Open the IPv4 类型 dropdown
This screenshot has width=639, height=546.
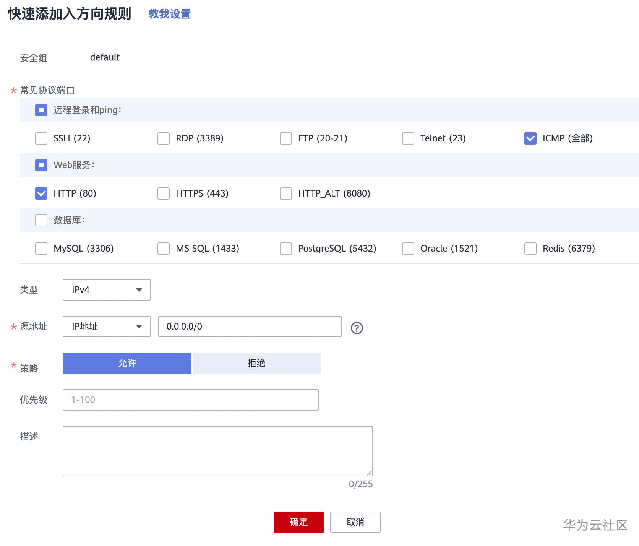(x=106, y=290)
